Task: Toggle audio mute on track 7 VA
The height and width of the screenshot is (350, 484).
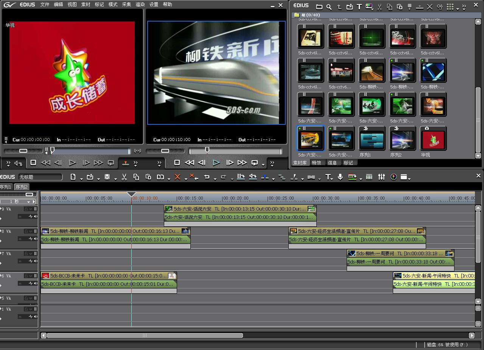Action: click(x=36, y=261)
